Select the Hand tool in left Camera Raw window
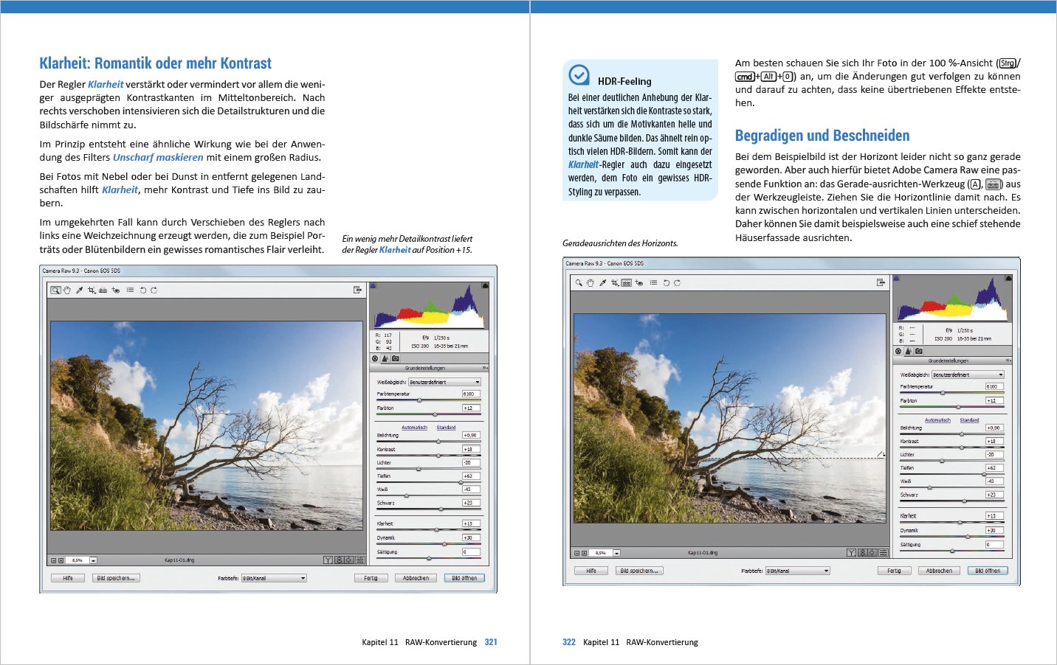1057x665 pixels. click(66, 290)
